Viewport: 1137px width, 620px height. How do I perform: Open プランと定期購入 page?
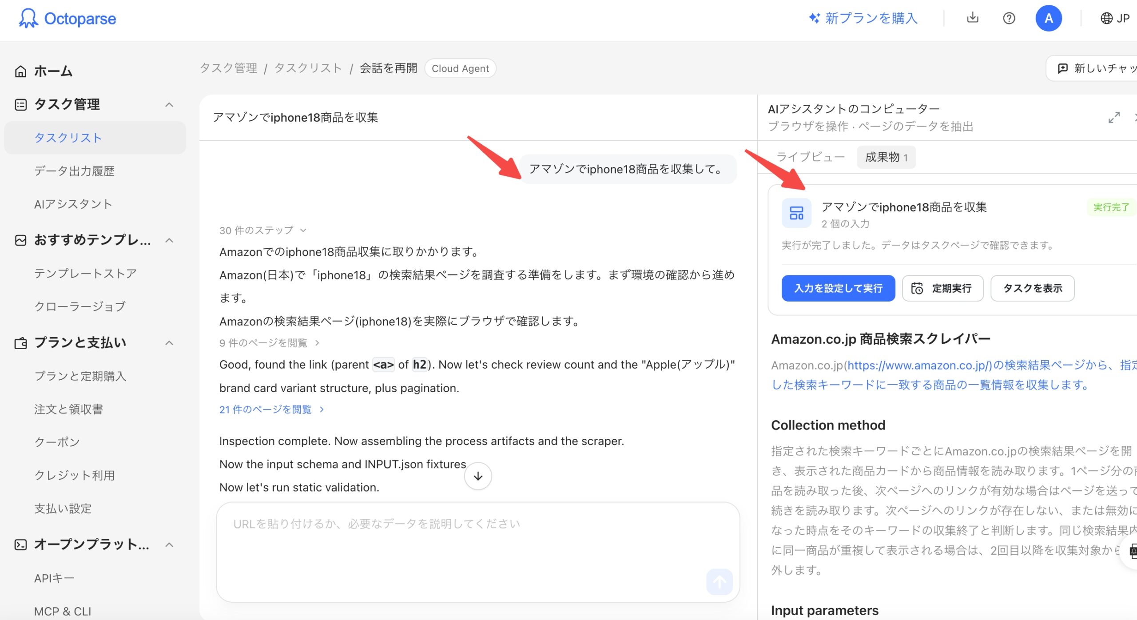80,376
